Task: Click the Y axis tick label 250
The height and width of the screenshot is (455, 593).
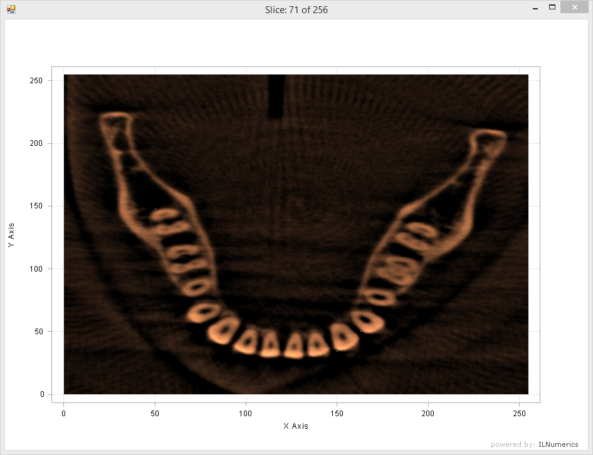Action: 36,81
